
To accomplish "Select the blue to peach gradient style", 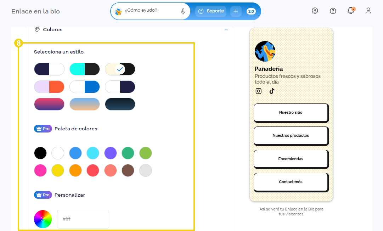I will pos(85,104).
